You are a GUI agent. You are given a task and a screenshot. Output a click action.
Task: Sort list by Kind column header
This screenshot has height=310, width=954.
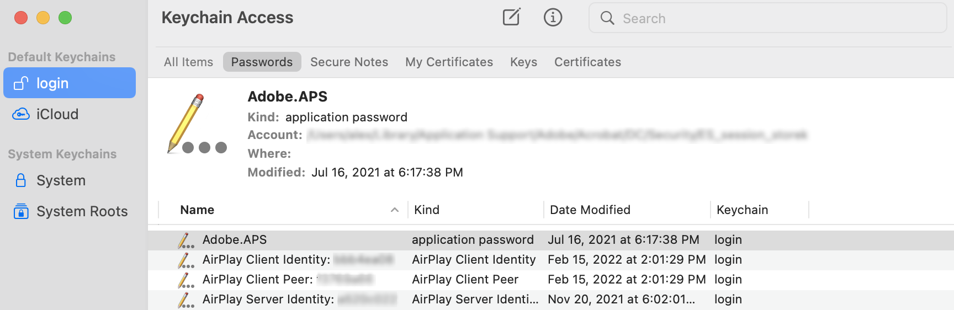pyautogui.click(x=427, y=210)
